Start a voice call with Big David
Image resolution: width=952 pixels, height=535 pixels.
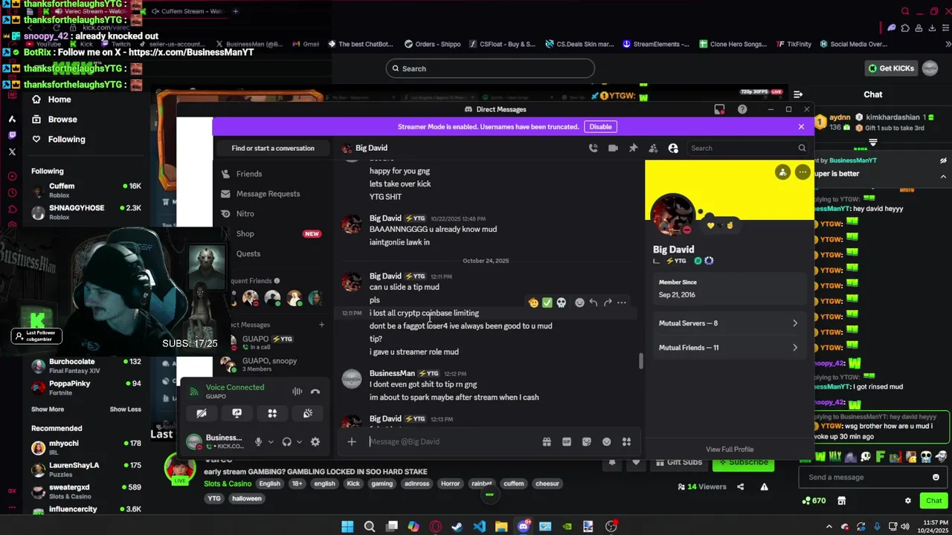593,148
